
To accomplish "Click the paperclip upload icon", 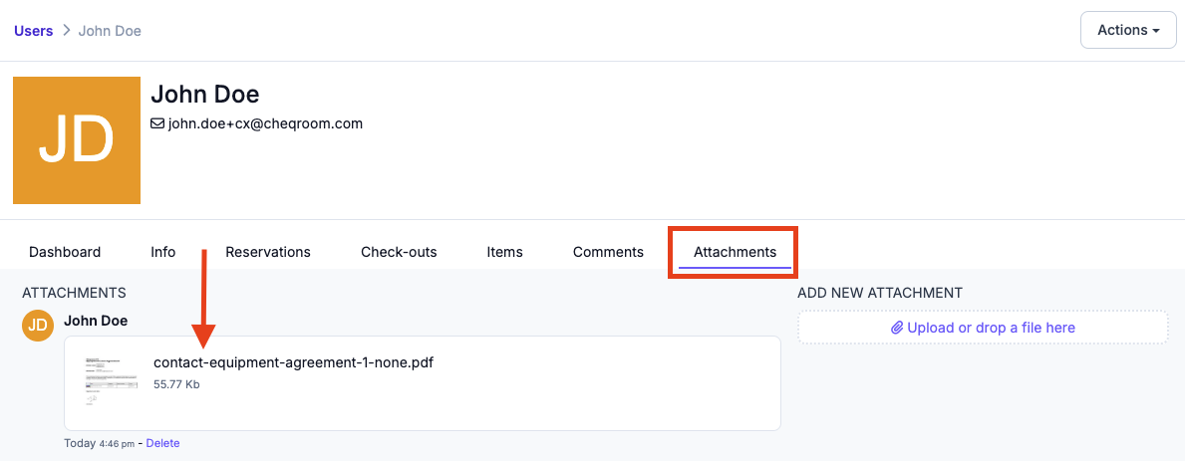I will (x=897, y=329).
